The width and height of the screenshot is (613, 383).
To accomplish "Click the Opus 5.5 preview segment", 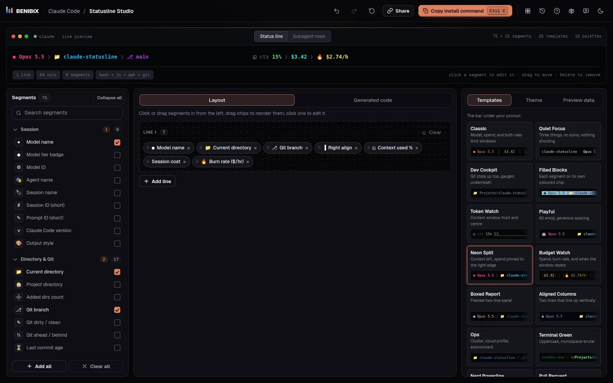I will tap(28, 57).
